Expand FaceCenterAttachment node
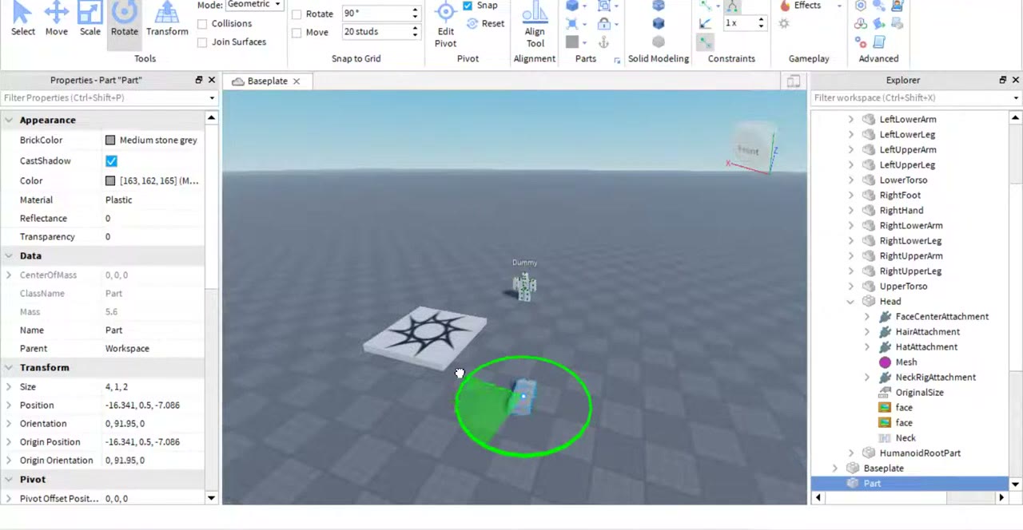Screen dimensions: 1023x530 point(866,317)
